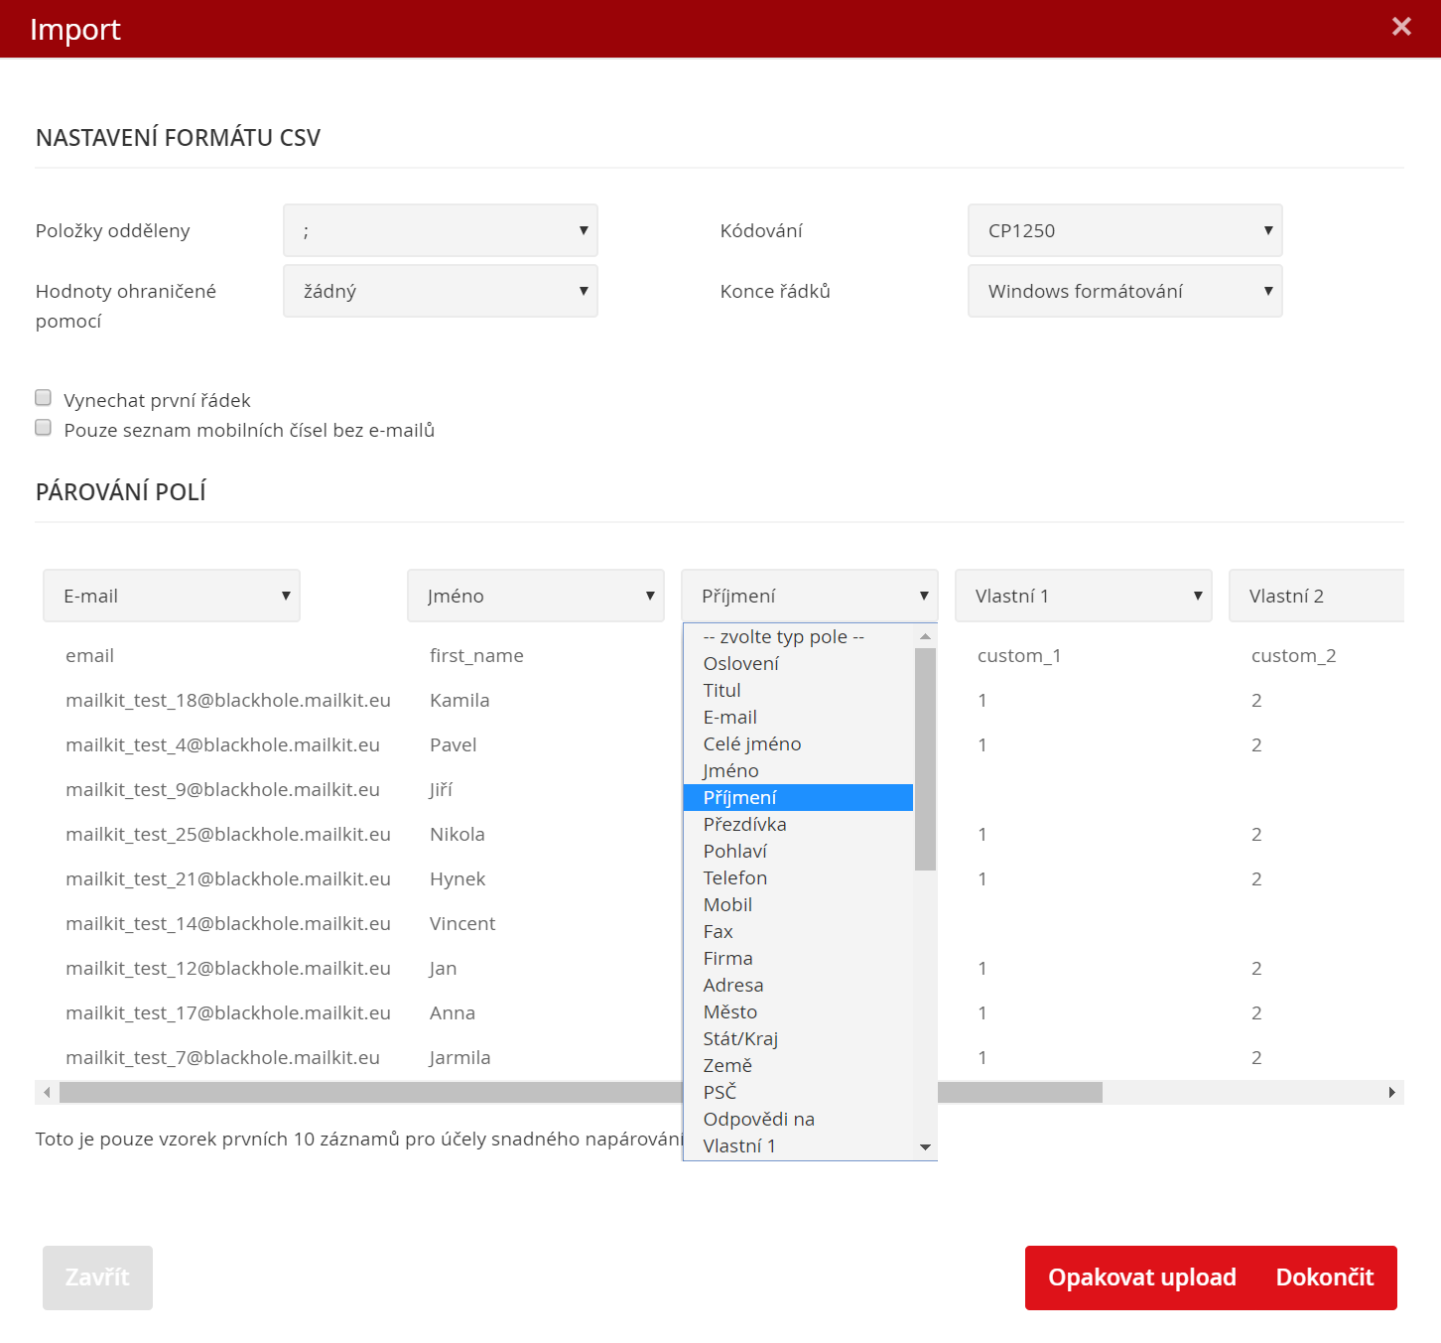1441x1343 pixels.
Task: Open the Vlastní 1 column mapping dropdown
Action: (1084, 596)
